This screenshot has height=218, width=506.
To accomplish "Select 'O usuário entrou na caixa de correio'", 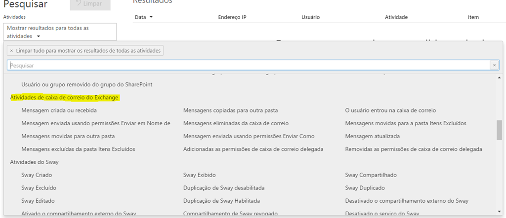I will [390, 110].
